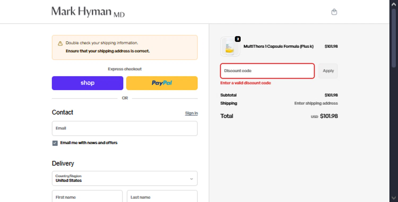Click the vertical scrollbar thumb
Image resolution: width=398 pixels, height=202 pixels.
pos(394,38)
